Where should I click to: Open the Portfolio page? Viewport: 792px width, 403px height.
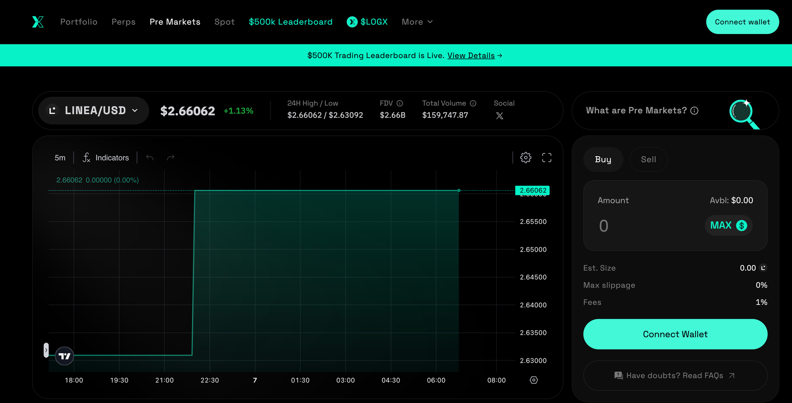[79, 22]
